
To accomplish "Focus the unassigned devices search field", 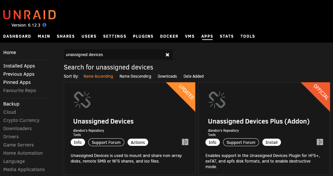I will [x=115, y=55].
